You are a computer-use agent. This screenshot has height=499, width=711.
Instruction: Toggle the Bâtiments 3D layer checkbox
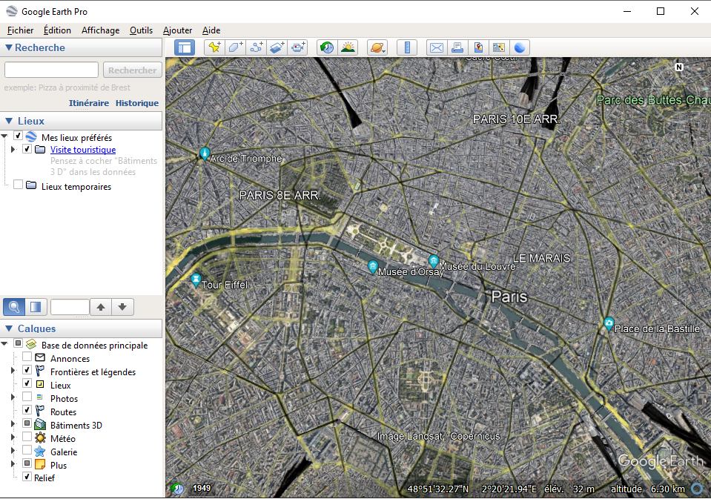[x=27, y=423]
